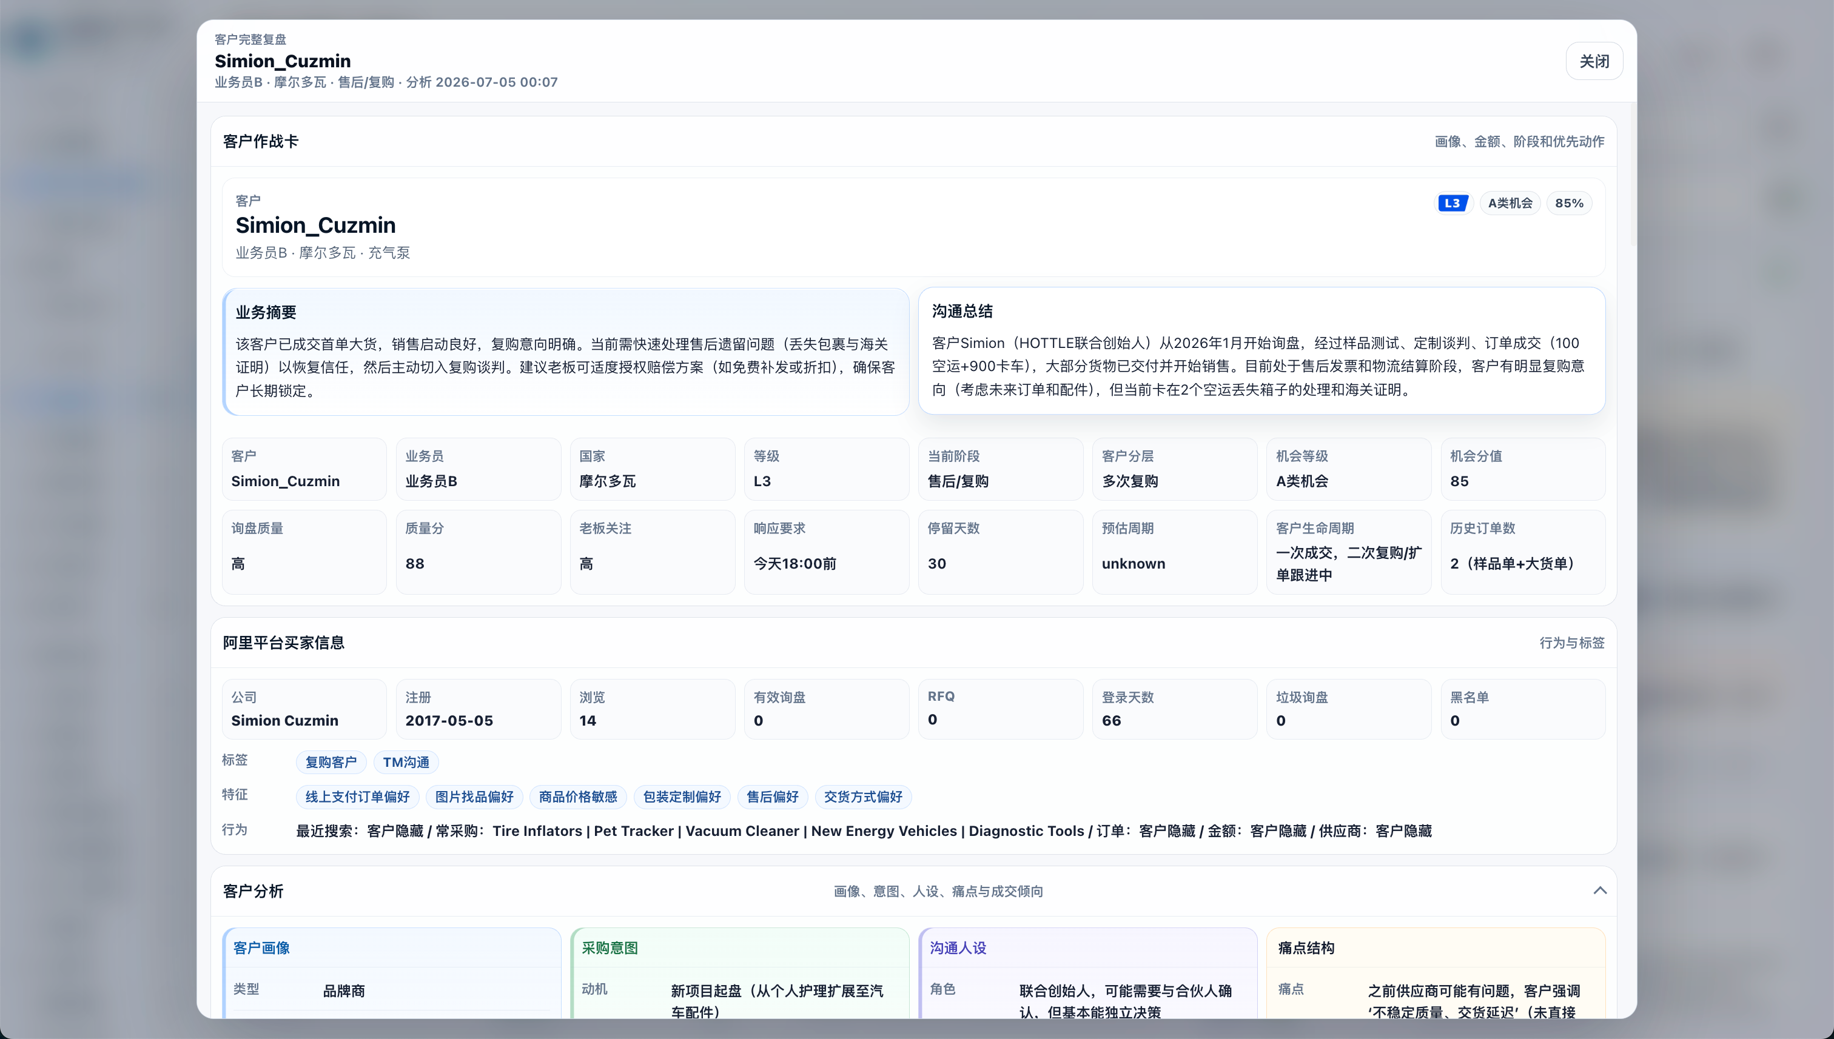Screen dimensions: 1834x1039
Task: Click the 老板关注 value 高
Action: pyautogui.click(x=586, y=564)
